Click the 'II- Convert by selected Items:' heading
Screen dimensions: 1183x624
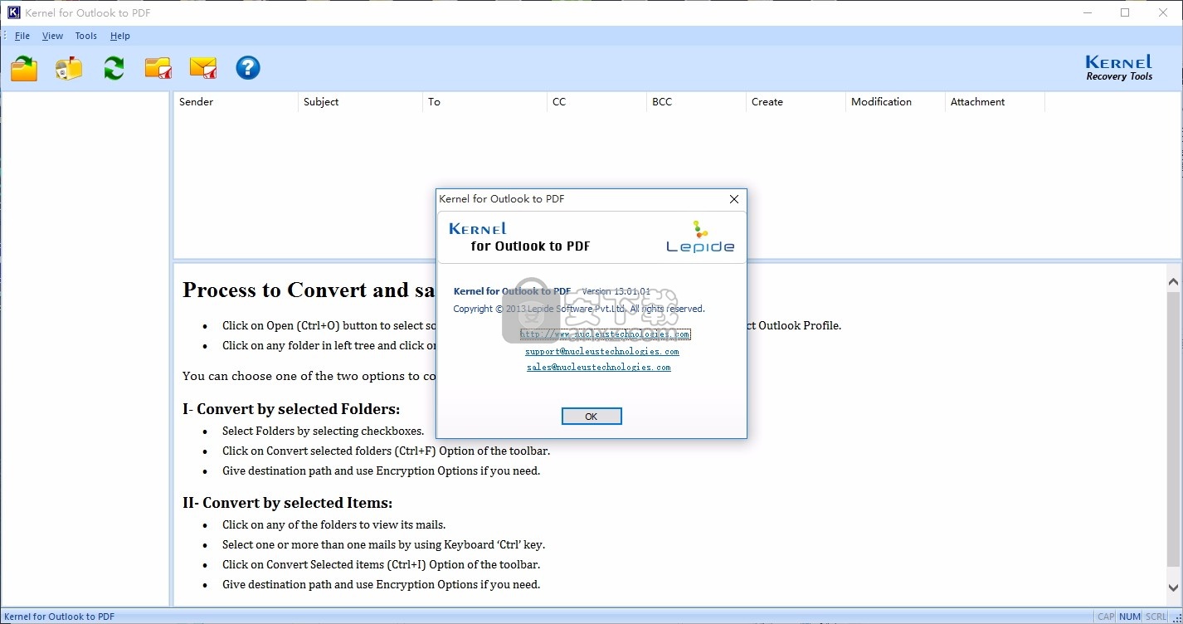click(x=288, y=503)
